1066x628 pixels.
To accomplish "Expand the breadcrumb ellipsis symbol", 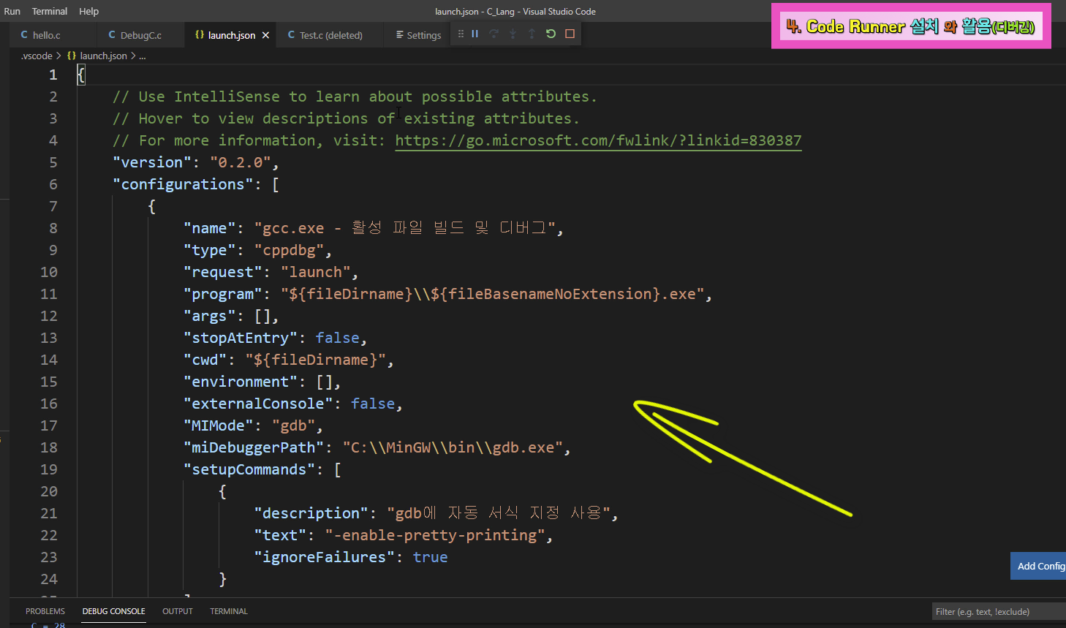I will click(x=143, y=56).
